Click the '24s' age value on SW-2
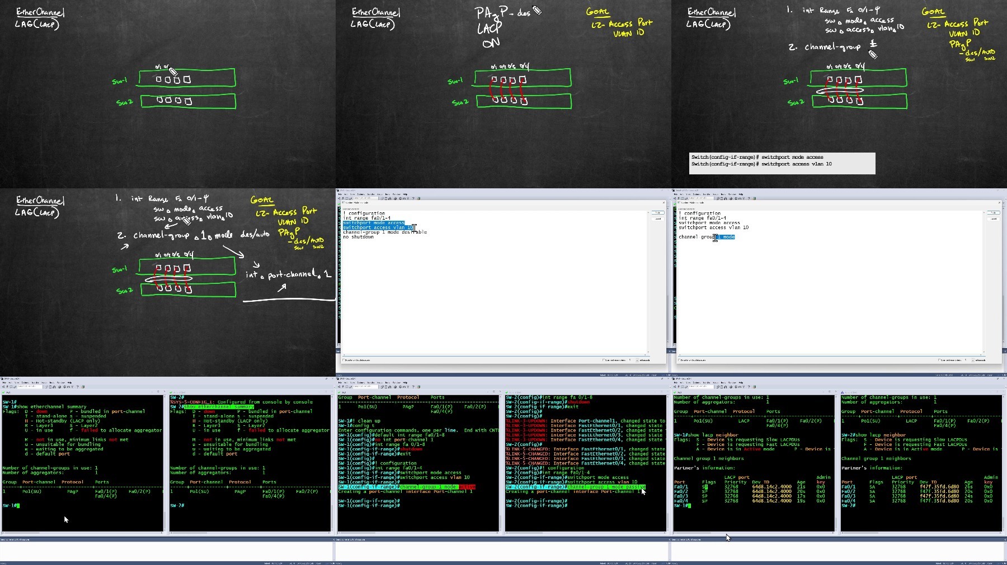Viewport: 1007px width, 565px height. pyautogui.click(x=968, y=496)
